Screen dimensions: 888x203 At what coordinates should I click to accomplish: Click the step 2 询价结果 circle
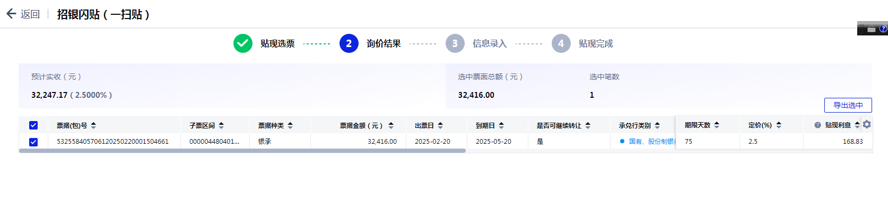tap(349, 43)
